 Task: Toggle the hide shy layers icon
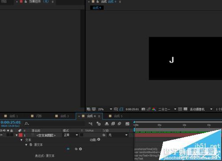(107, 124)
